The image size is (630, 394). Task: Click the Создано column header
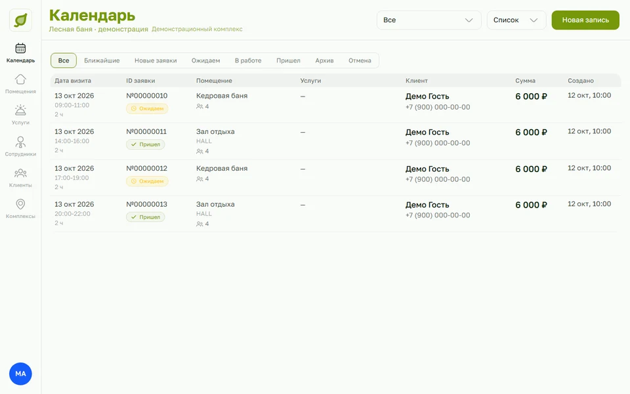[581, 81]
